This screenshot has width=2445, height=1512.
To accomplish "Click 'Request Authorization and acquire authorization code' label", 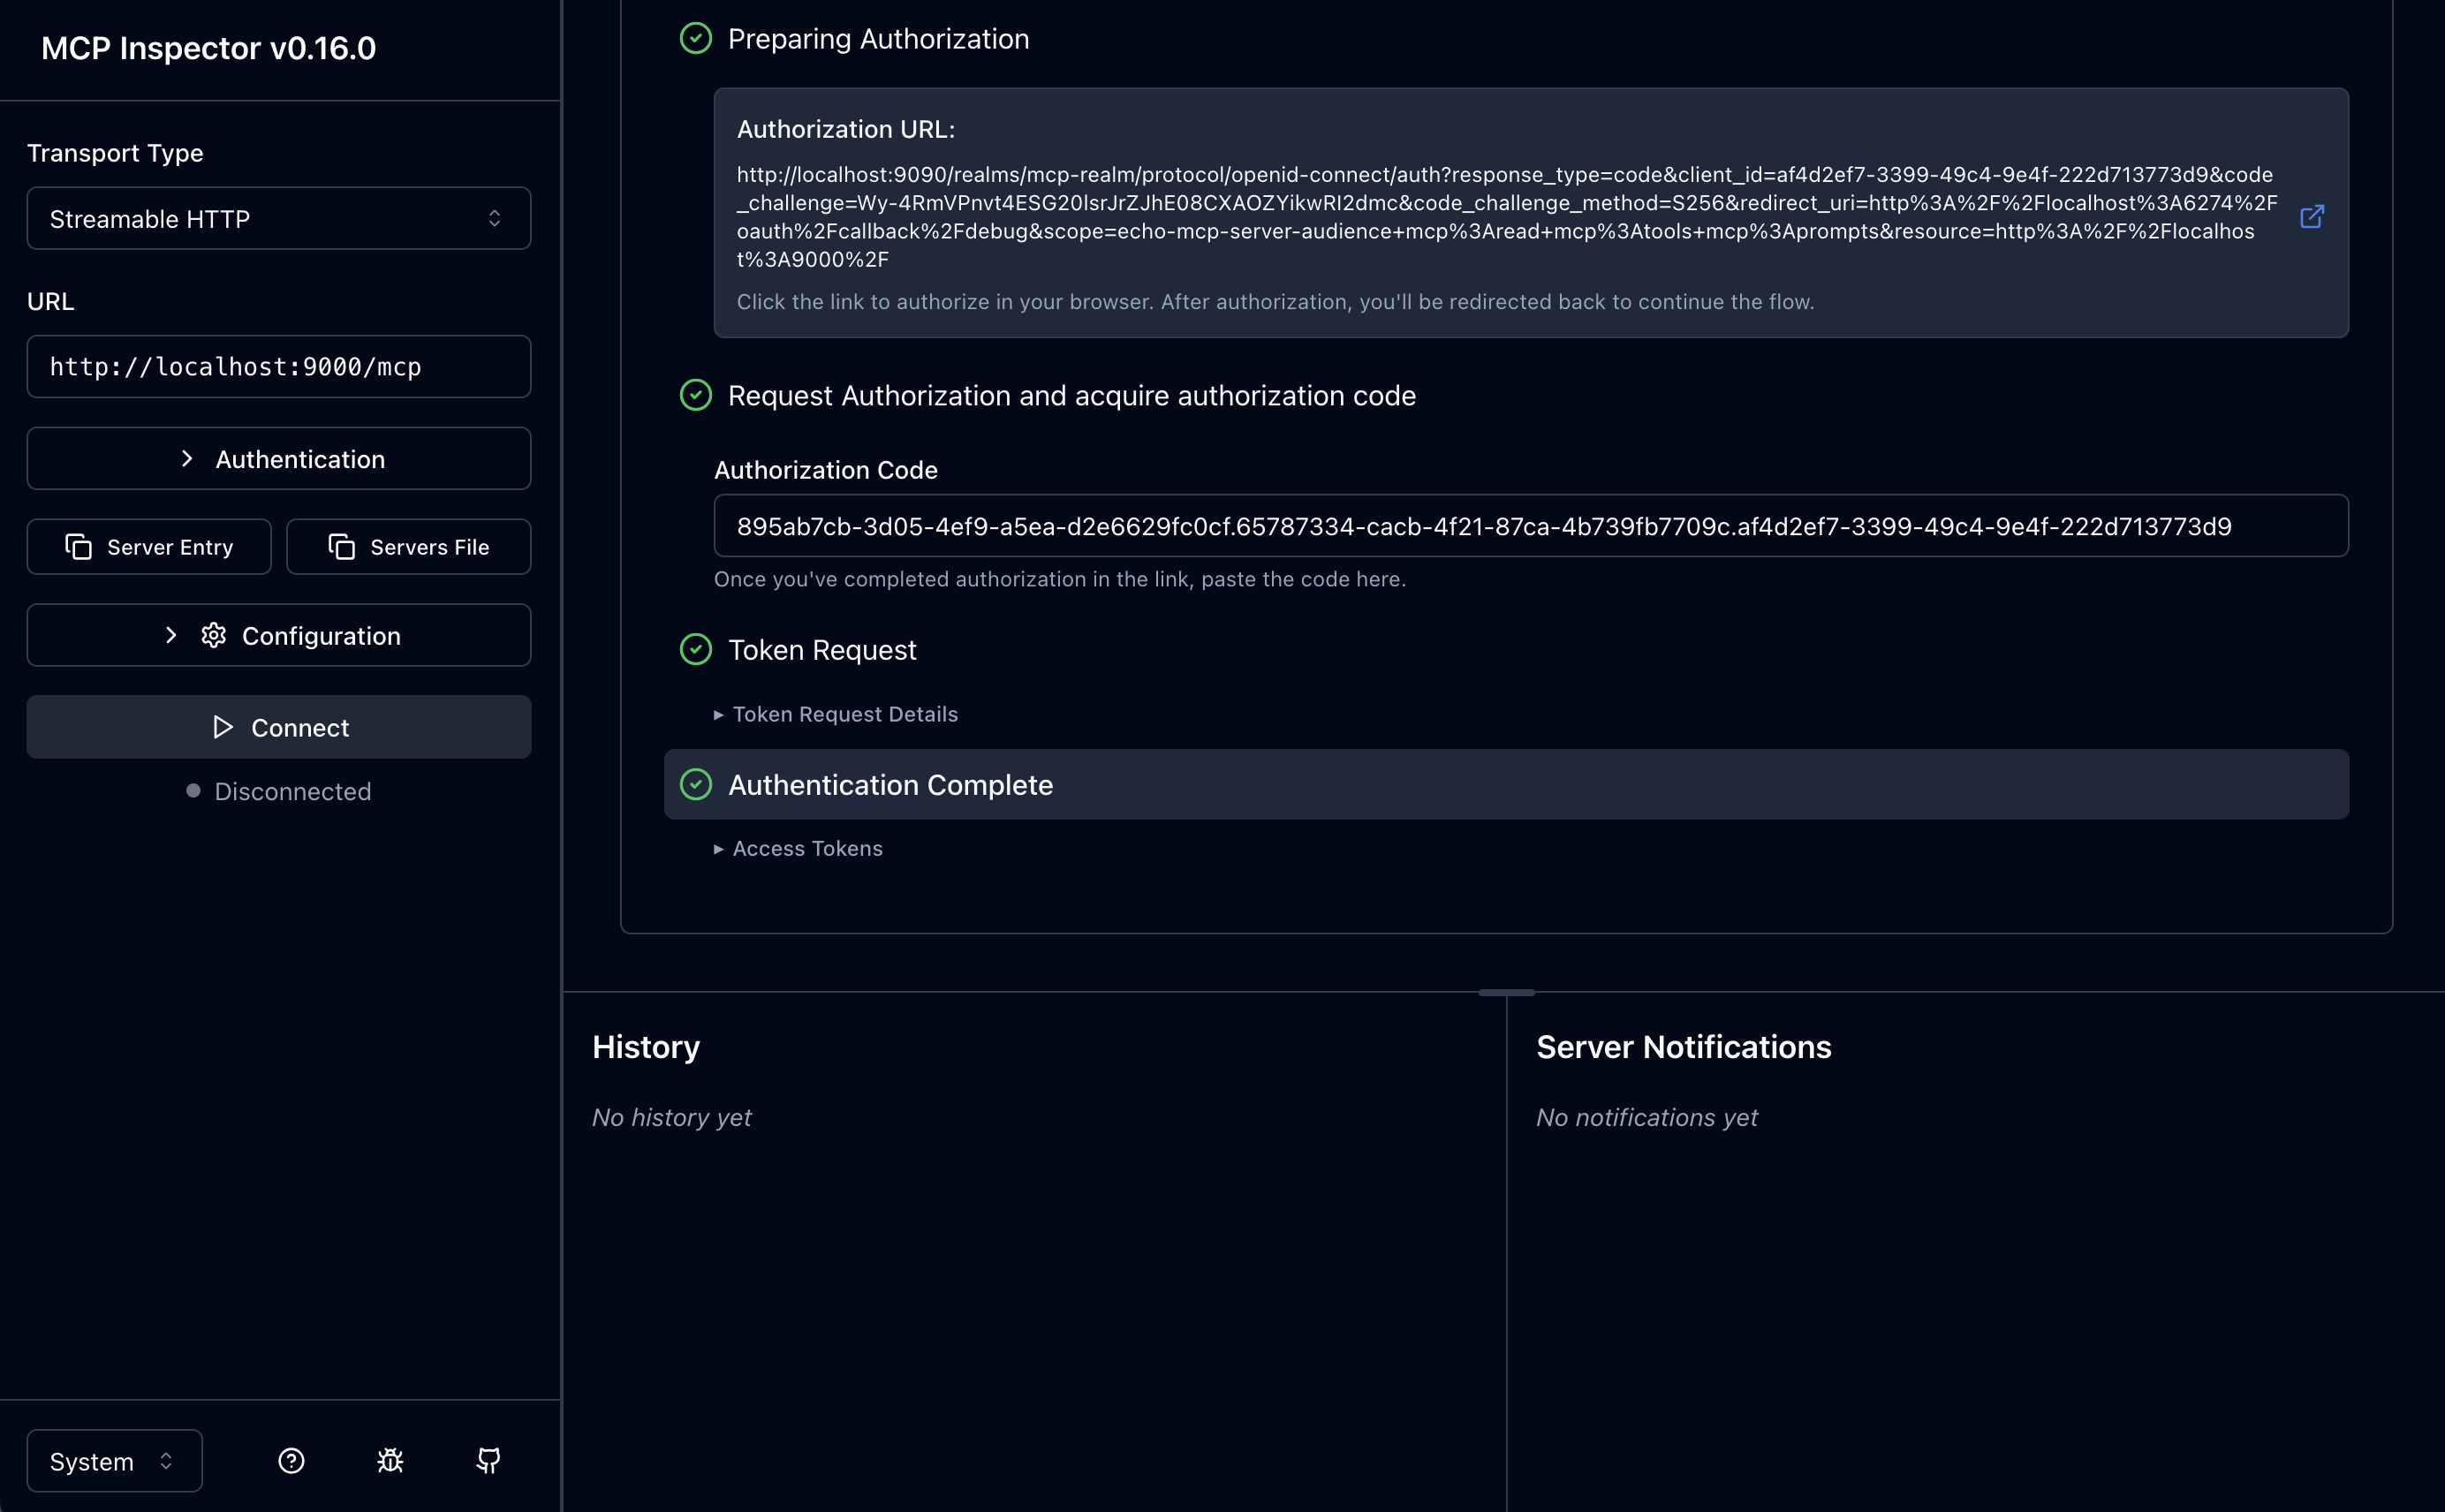I will click(1072, 395).
